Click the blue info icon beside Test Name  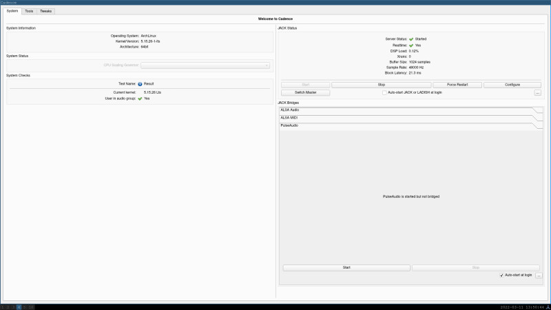pos(140,84)
